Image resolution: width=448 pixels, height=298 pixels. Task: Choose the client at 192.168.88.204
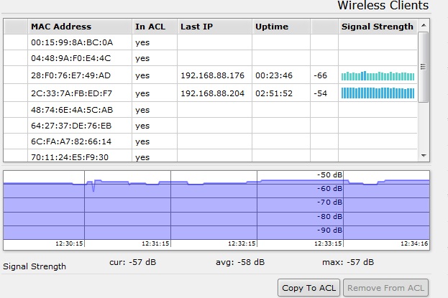(x=212, y=93)
